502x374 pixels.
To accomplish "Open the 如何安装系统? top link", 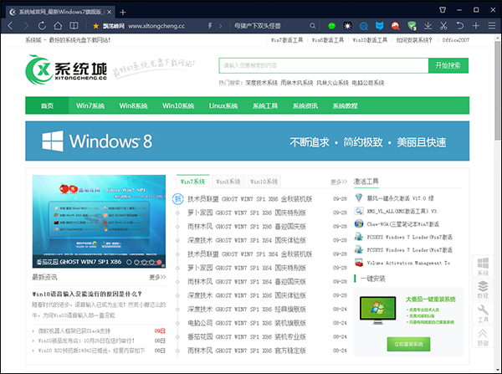I will pos(414,40).
